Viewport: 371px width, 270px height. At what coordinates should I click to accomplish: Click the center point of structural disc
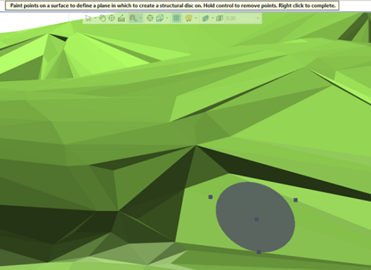(257, 219)
